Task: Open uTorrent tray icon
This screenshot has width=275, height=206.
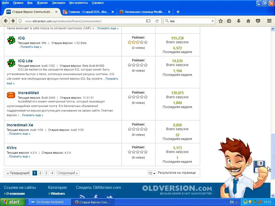Action: tap(245, 202)
